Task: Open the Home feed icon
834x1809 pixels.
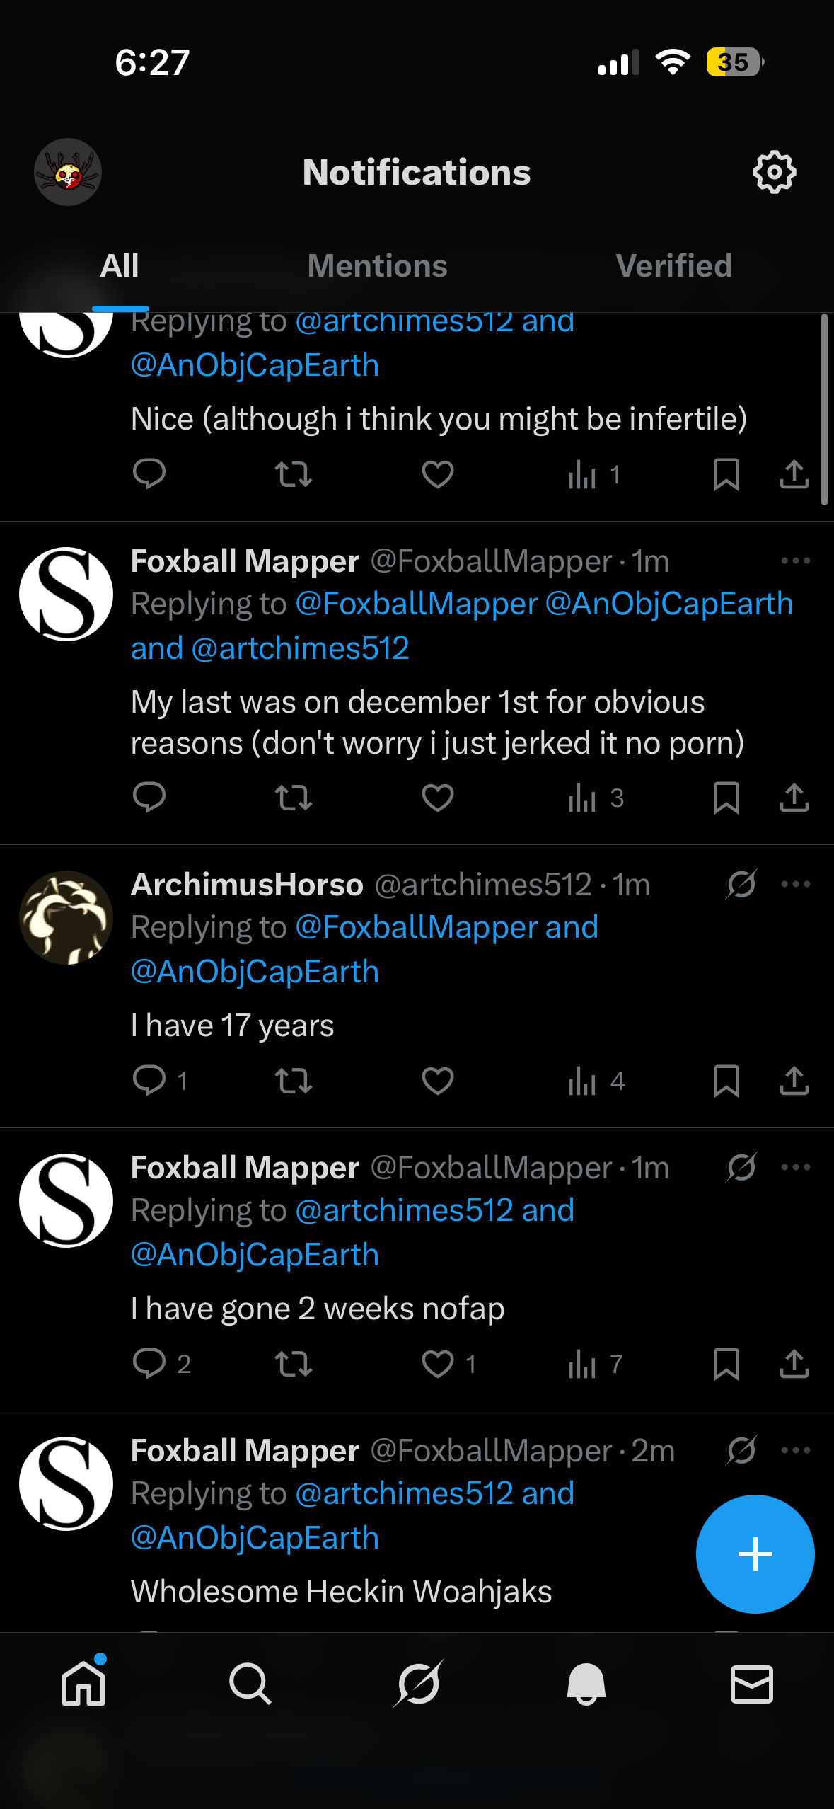Action: coord(83,1683)
